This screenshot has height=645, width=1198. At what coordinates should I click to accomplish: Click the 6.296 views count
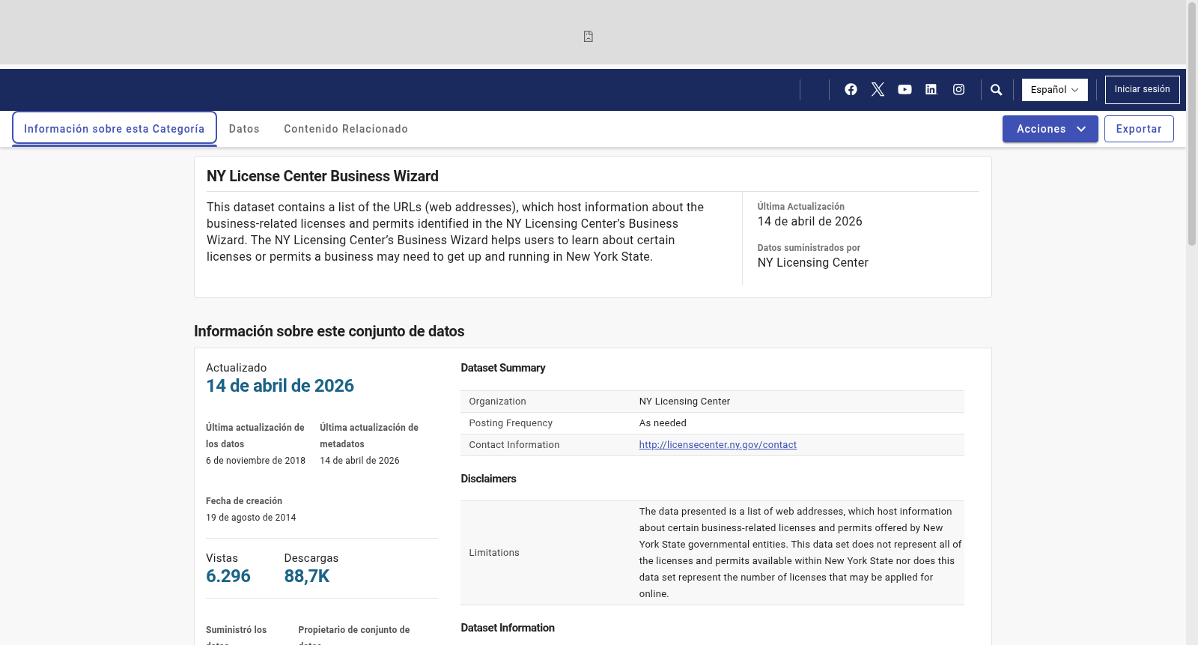click(x=228, y=576)
